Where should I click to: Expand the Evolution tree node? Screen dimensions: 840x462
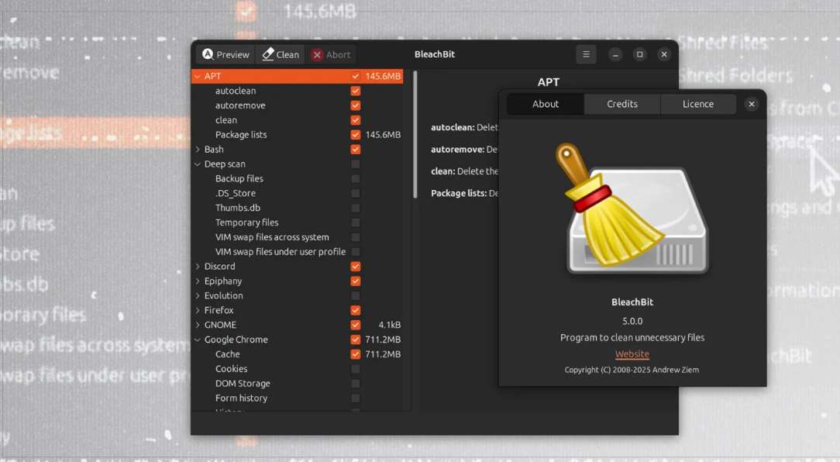pos(198,295)
